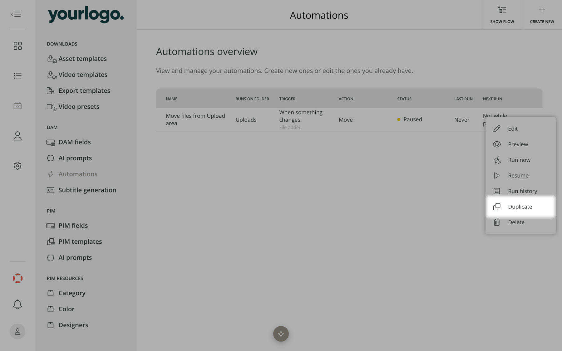Click 'Move files from Upload area' name cell
The image size is (562, 351).
coord(195,119)
